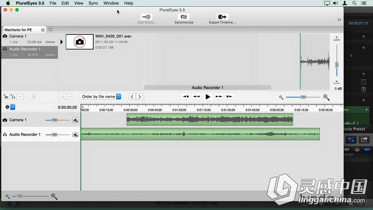This screenshot has height=210, width=373.
Task: Click the add clip plus button
Action: click(x=63, y=97)
